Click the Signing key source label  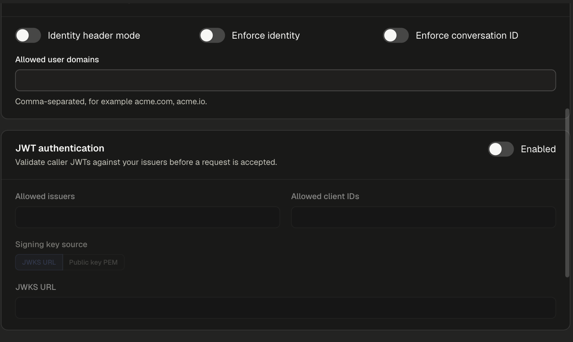click(x=51, y=244)
